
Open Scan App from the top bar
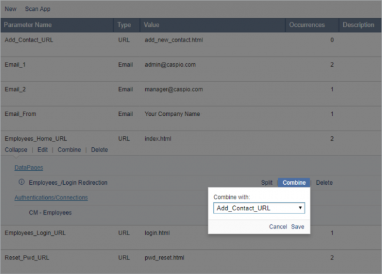pyautogui.click(x=38, y=9)
